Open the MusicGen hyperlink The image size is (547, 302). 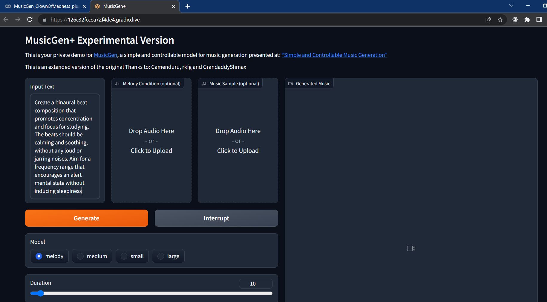(x=105, y=55)
